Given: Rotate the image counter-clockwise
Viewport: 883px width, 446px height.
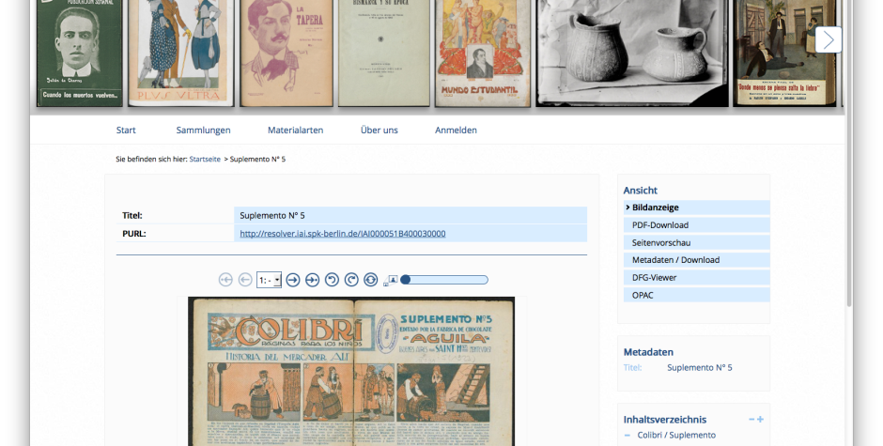Looking at the screenshot, I should [332, 280].
